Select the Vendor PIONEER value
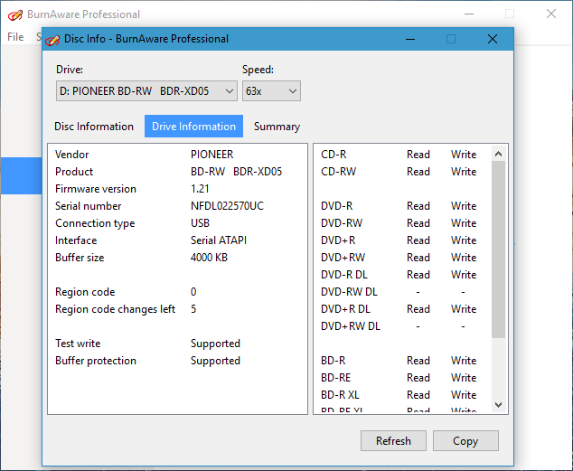Image resolution: width=573 pixels, height=471 pixels. (212, 155)
